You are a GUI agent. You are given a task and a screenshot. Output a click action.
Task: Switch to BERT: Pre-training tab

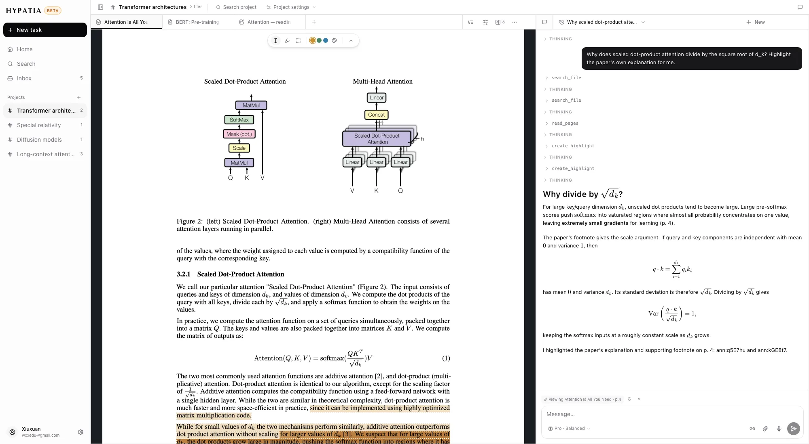tap(198, 22)
